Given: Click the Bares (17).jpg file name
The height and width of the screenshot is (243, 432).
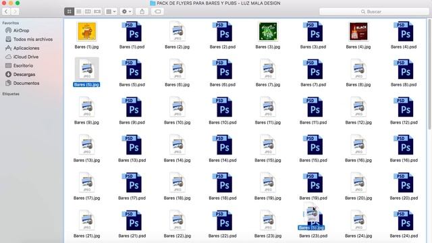Looking at the screenshot, I should 87,198.
